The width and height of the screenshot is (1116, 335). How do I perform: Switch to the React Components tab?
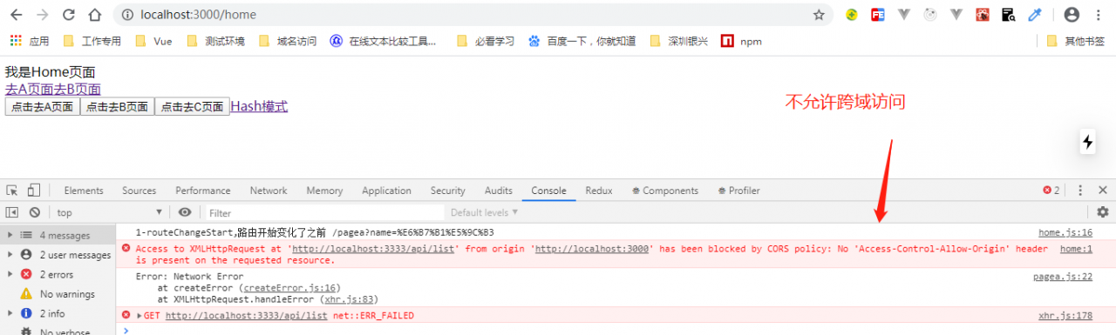click(x=665, y=191)
